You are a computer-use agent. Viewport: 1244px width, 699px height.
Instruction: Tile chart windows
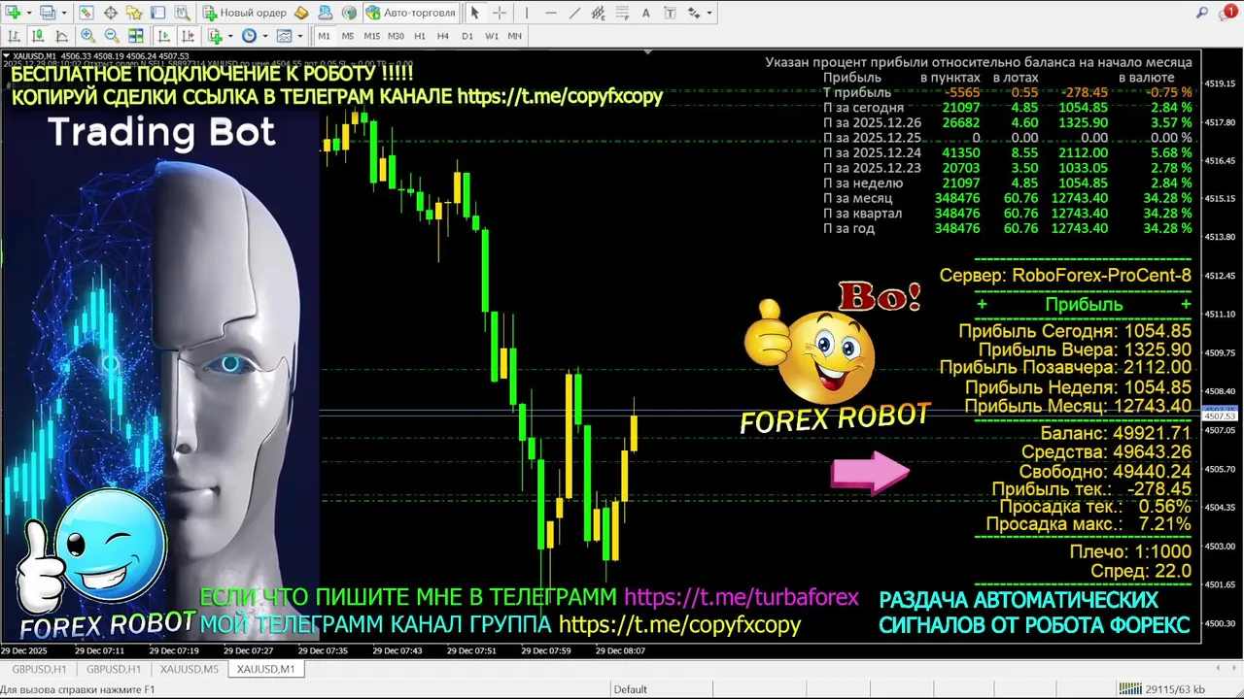pyautogui.click(x=136, y=36)
